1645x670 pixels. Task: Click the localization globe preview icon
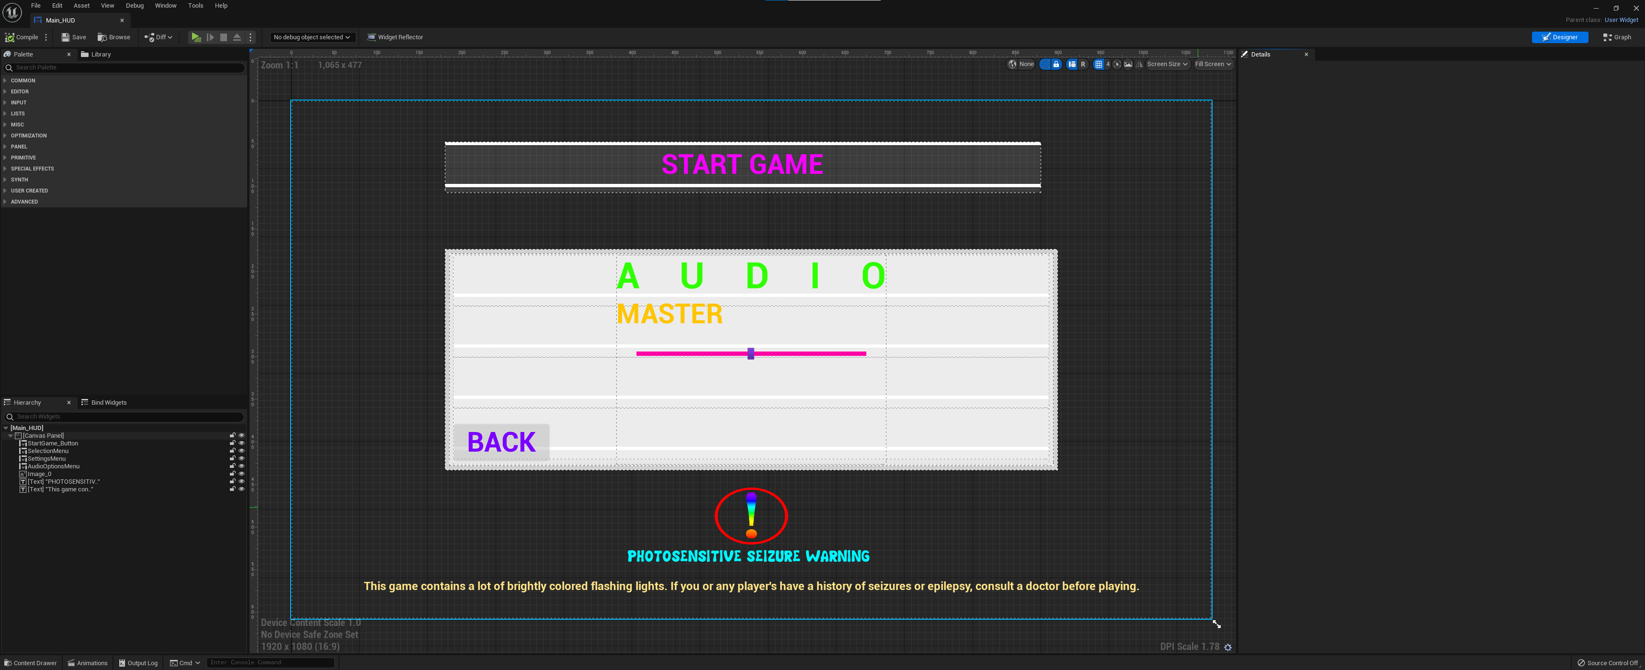pyautogui.click(x=1012, y=64)
